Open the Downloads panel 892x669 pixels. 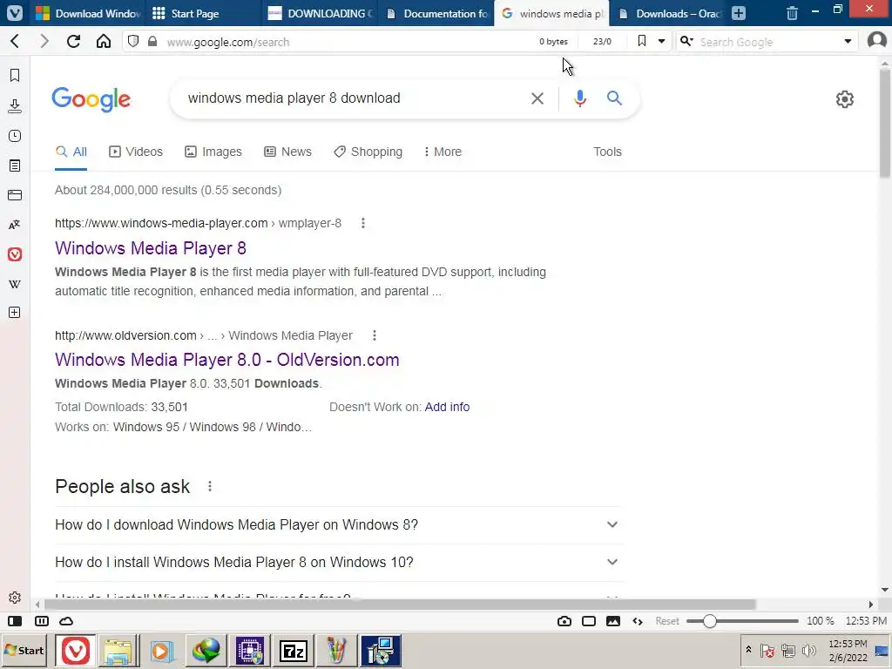coord(15,105)
